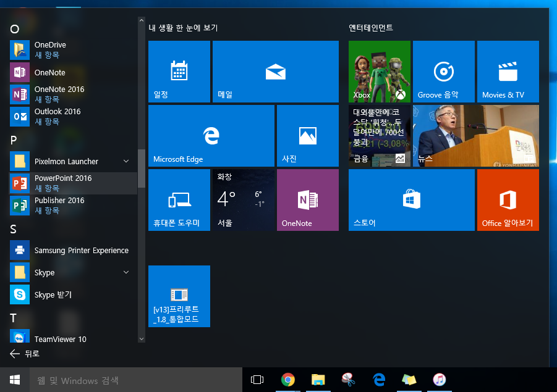The width and height of the screenshot is (557, 392).
Task: Click the letter T section header
Action: [13, 318]
